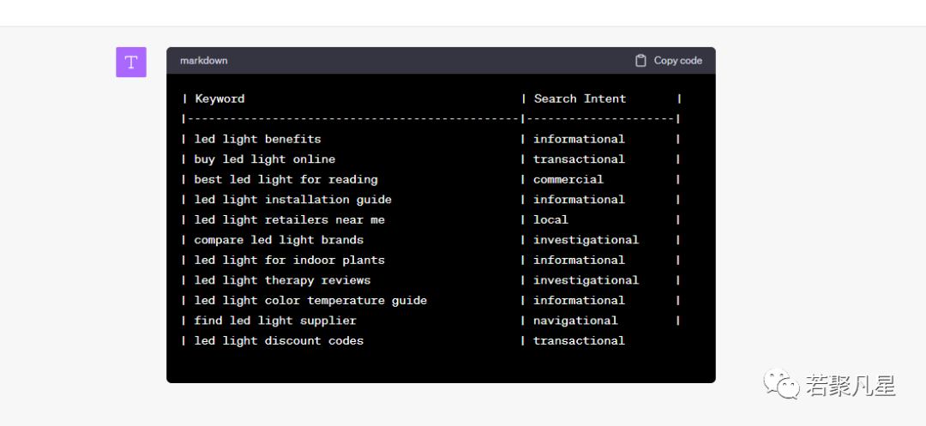Click investigational in the therapy reviews row
Viewport: 926px width, 426px height.
point(586,280)
